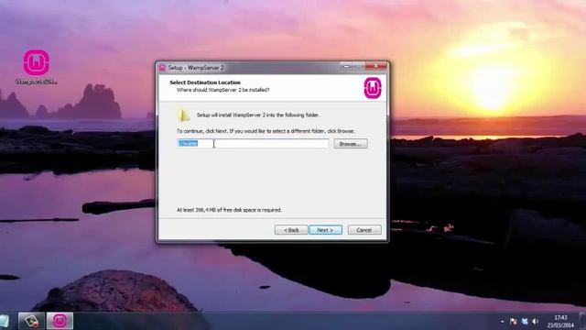
Task: Open the taskbar clock showing 17:43
Action: tap(560, 322)
